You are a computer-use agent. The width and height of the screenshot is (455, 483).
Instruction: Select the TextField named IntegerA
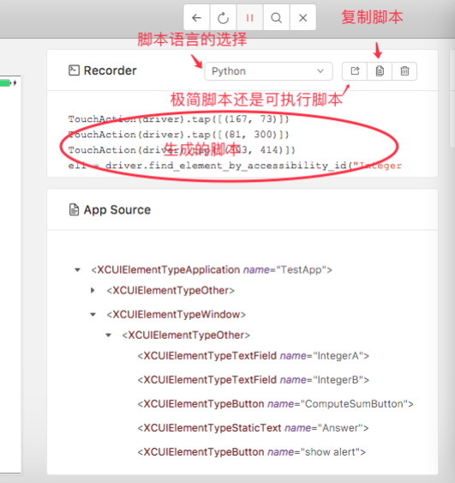pos(253,356)
